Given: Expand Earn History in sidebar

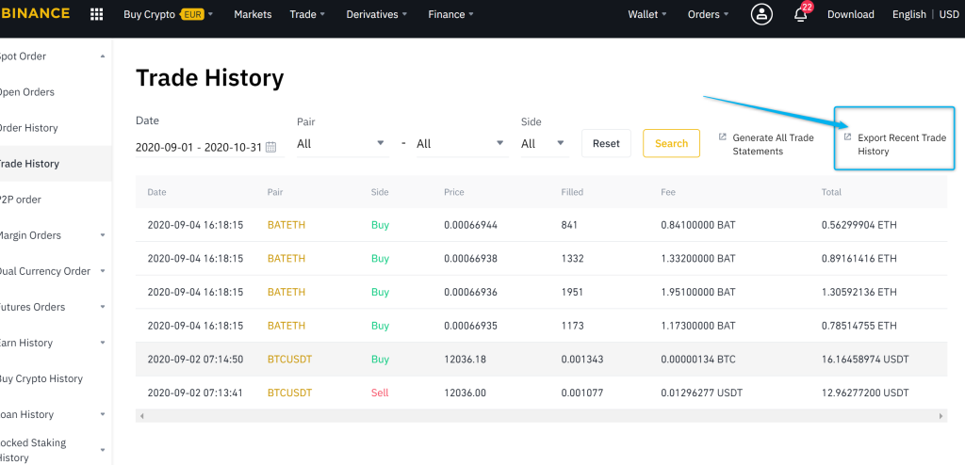Looking at the screenshot, I should click(x=103, y=344).
